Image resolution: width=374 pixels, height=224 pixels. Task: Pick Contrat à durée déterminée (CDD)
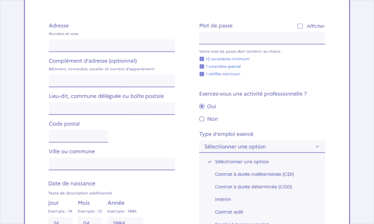coord(254,187)
